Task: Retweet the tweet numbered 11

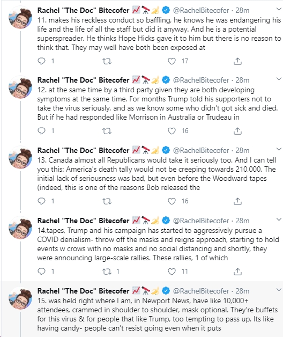Action: [x=107, y=61]
